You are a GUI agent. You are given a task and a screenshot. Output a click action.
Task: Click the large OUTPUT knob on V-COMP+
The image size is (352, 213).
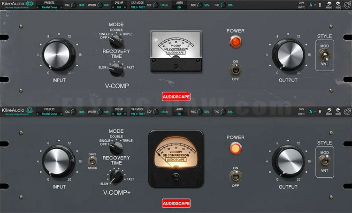click(289, 161)
